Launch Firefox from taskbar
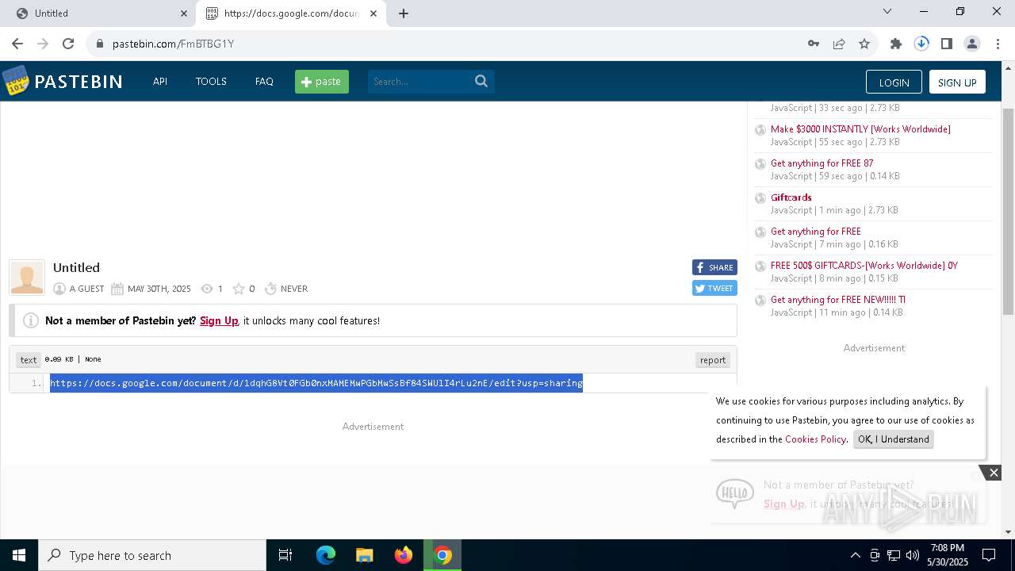 point(404,555)
